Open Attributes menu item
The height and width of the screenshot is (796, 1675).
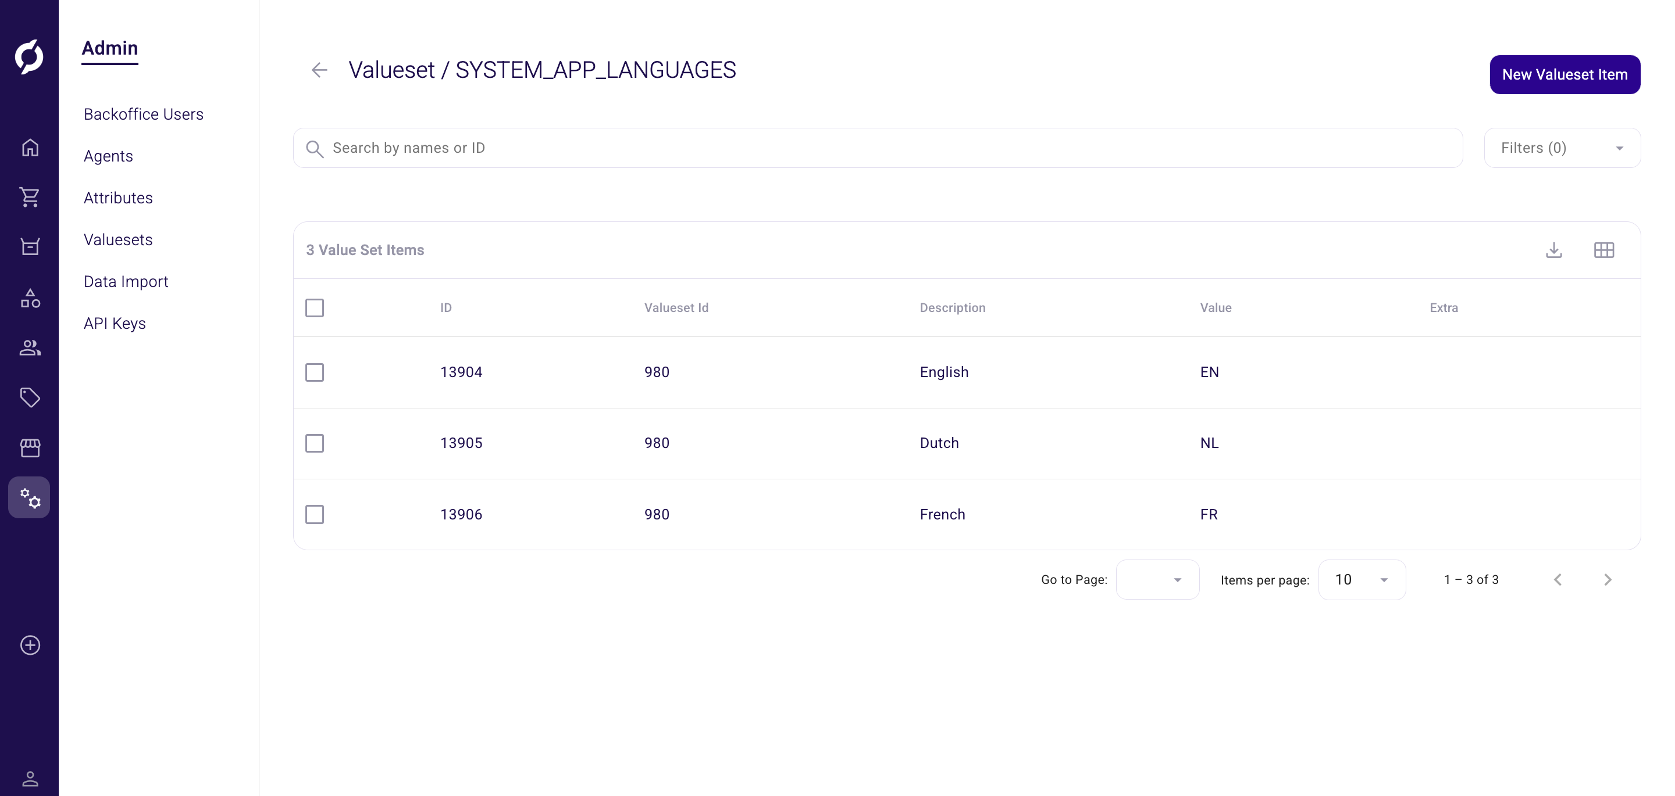[118, 198]
